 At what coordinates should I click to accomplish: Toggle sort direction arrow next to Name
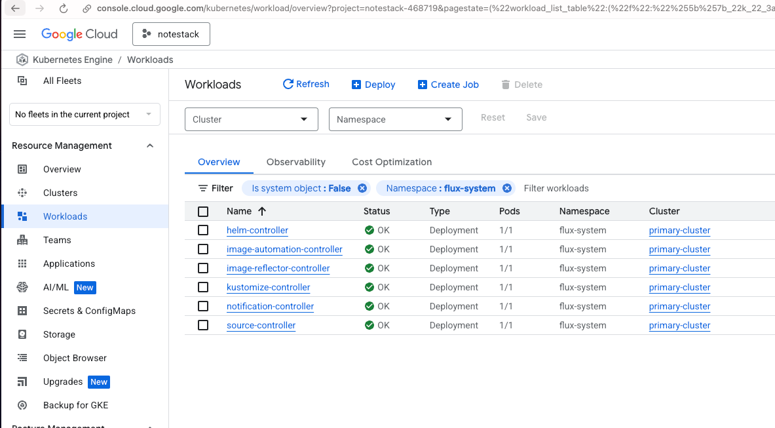coord(262,211)
